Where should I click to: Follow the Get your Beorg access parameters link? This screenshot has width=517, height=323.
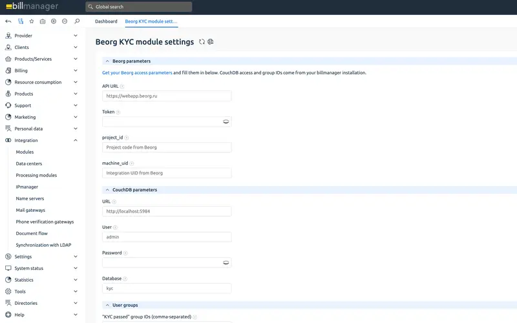point(137,72)
